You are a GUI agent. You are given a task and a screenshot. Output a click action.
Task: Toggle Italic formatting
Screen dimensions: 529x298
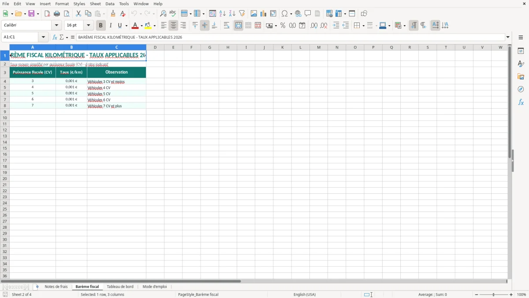click(x=111, y=26)
